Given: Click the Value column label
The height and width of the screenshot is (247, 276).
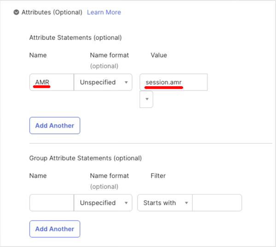Looking at the screenshot, I should [x=159, y=55].
